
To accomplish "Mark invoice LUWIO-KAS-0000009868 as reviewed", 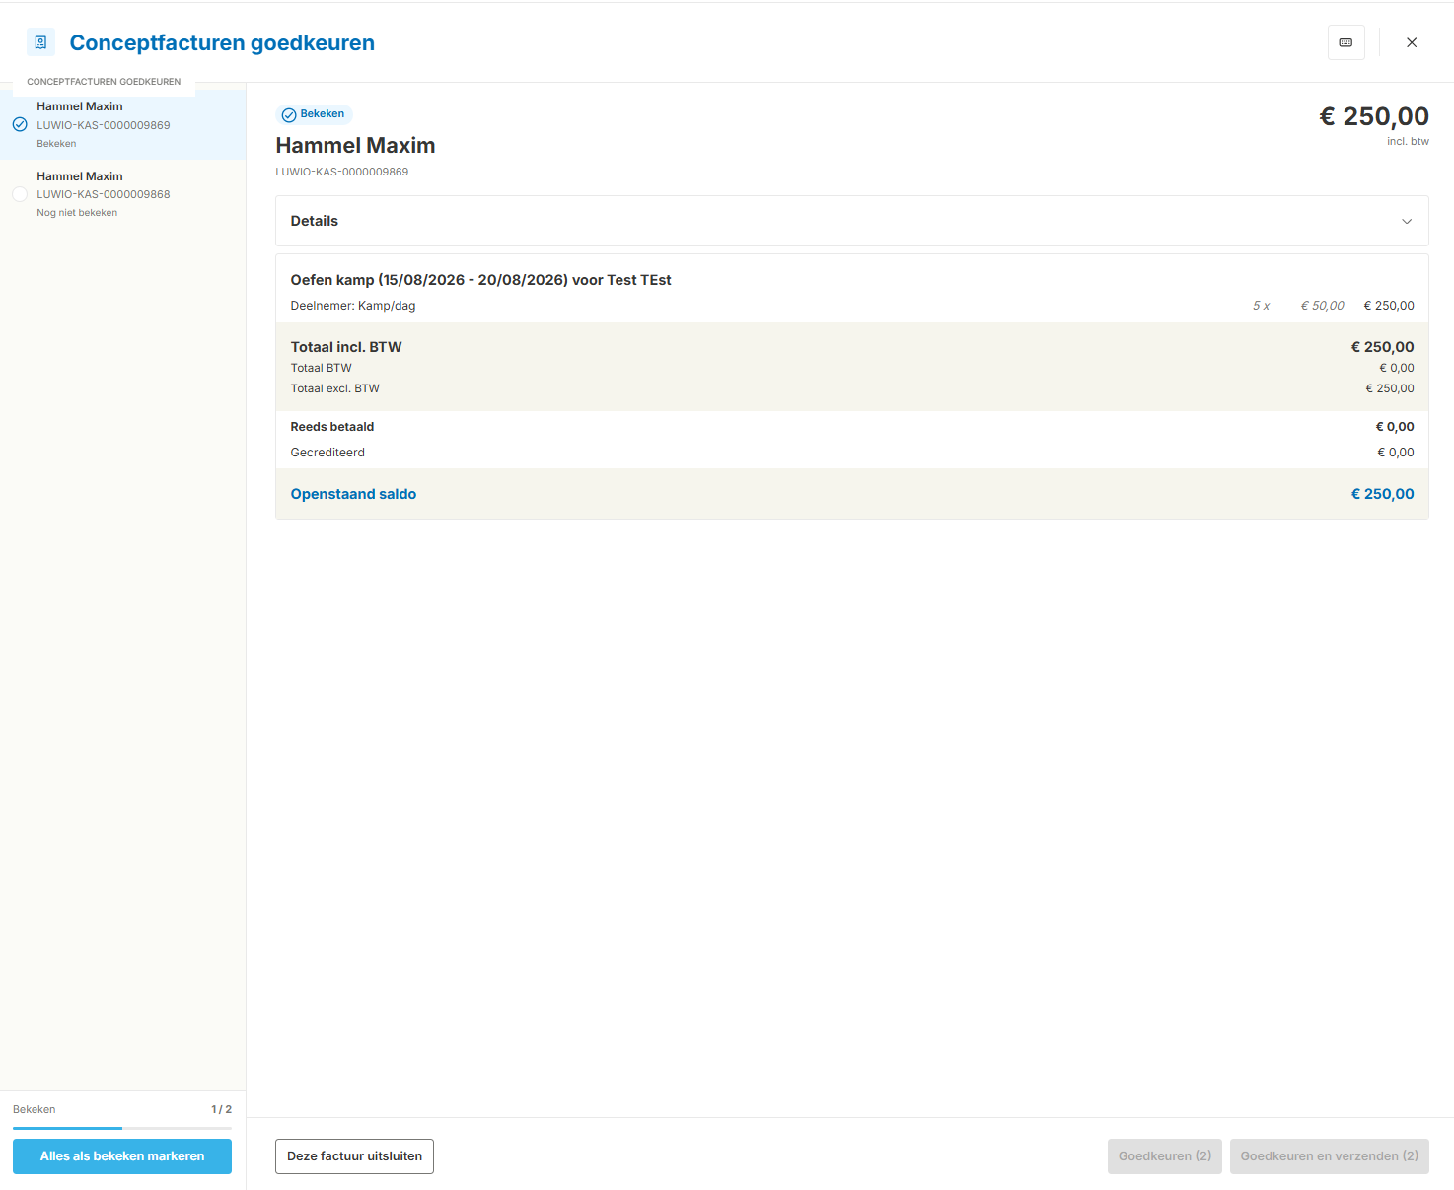I will pos(20,194).
